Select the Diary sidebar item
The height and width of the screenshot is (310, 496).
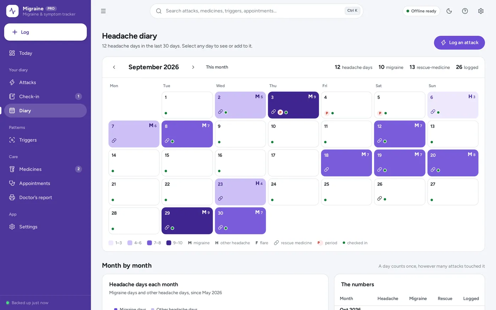tap(45, 111)
